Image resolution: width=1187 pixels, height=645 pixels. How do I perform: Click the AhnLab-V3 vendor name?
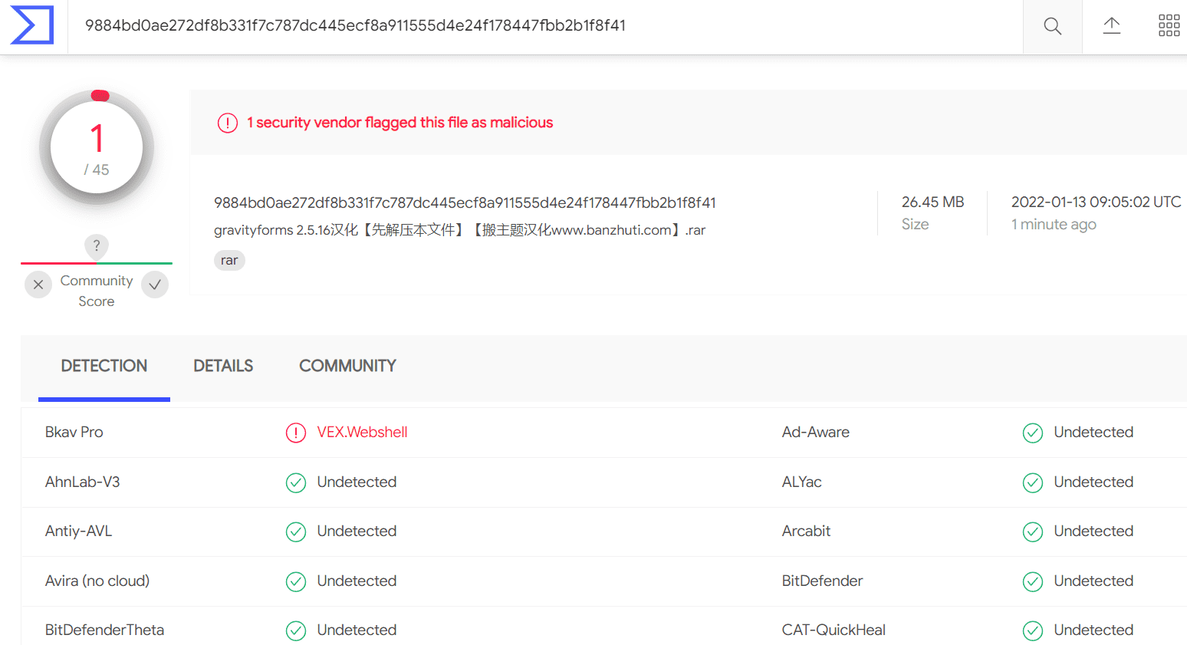pyautogui.click(x=83, y=482)
